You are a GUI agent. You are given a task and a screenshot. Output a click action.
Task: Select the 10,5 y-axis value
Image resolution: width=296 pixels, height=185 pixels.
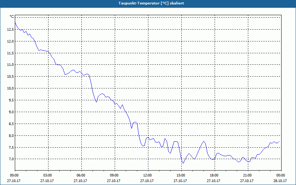tap(10, 77)
